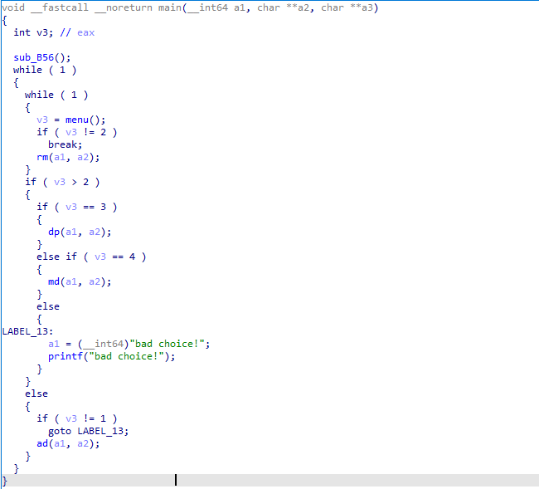The image size is (539, 489).
Task: Click the main function name in signature
Action: pyautogui.click(x=169, y=7)
